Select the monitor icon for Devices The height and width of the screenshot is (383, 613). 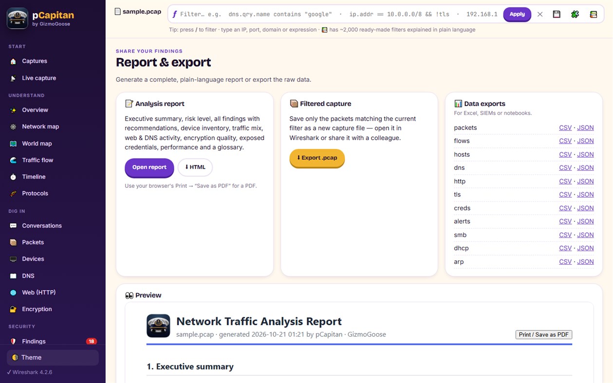[x=13, y=259]
